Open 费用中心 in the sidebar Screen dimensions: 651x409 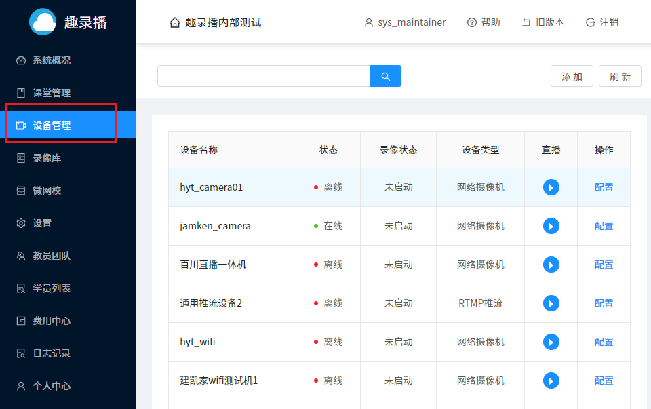(x=68, y=321)
